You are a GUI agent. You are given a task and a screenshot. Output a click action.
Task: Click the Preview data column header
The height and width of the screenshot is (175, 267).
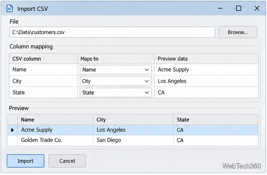[206, 59]
